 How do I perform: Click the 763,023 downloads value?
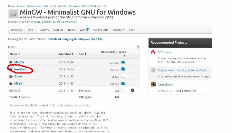tap(114, 70)
